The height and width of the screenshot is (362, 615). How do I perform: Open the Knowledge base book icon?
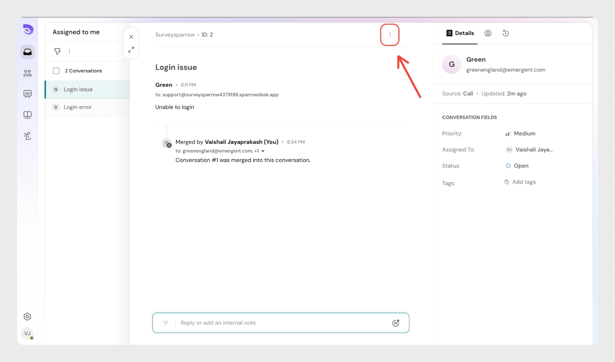click(x=28, y=115)
